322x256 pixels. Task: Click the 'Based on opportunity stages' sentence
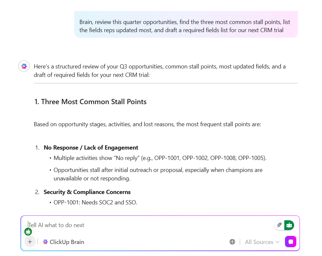point(147,124)
